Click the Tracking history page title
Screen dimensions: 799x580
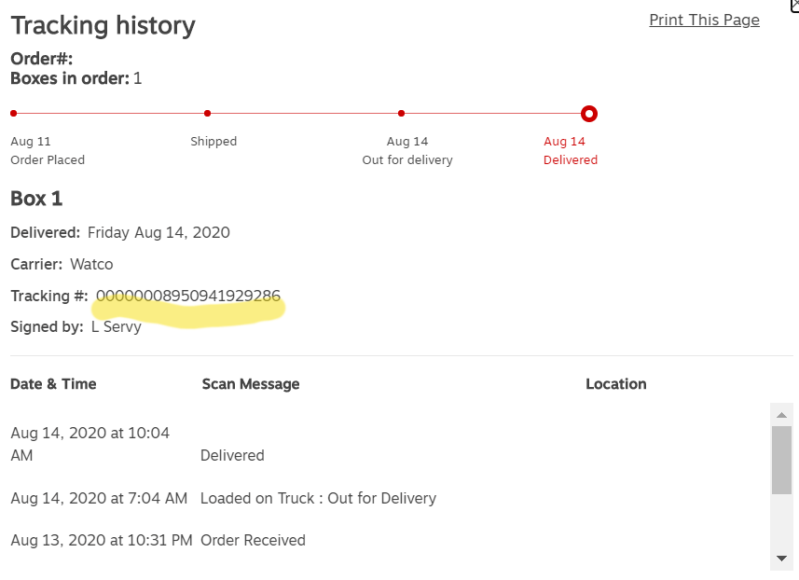pos(103,25)
